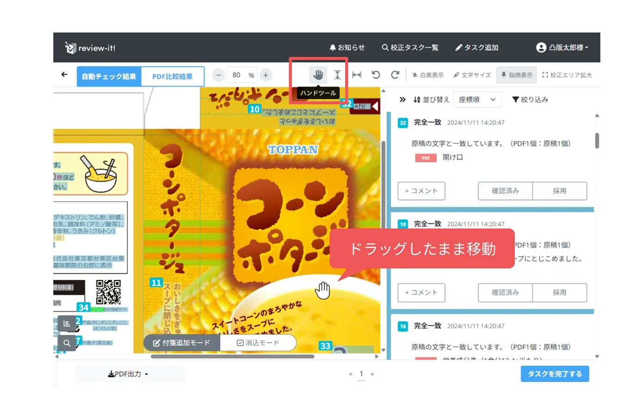Click marker 11 on the document

[156, 283]
